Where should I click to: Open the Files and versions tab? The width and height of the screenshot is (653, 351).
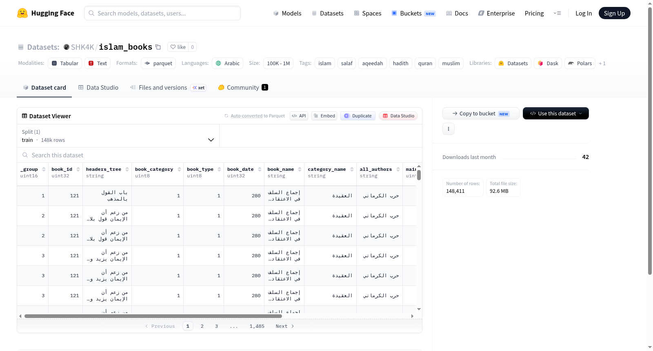pyautogui.click(x=168, y=88)
